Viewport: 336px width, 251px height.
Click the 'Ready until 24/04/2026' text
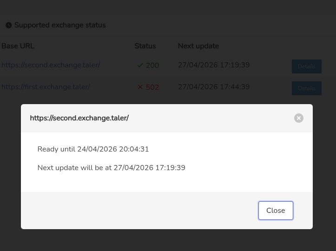[x=93, y=149]
